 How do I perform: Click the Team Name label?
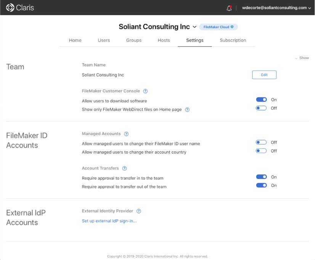tap(93, 65)
